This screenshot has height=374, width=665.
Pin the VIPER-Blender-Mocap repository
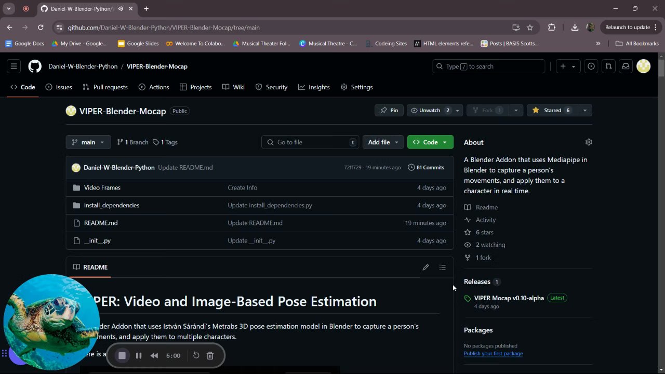(x=389, y=111)
